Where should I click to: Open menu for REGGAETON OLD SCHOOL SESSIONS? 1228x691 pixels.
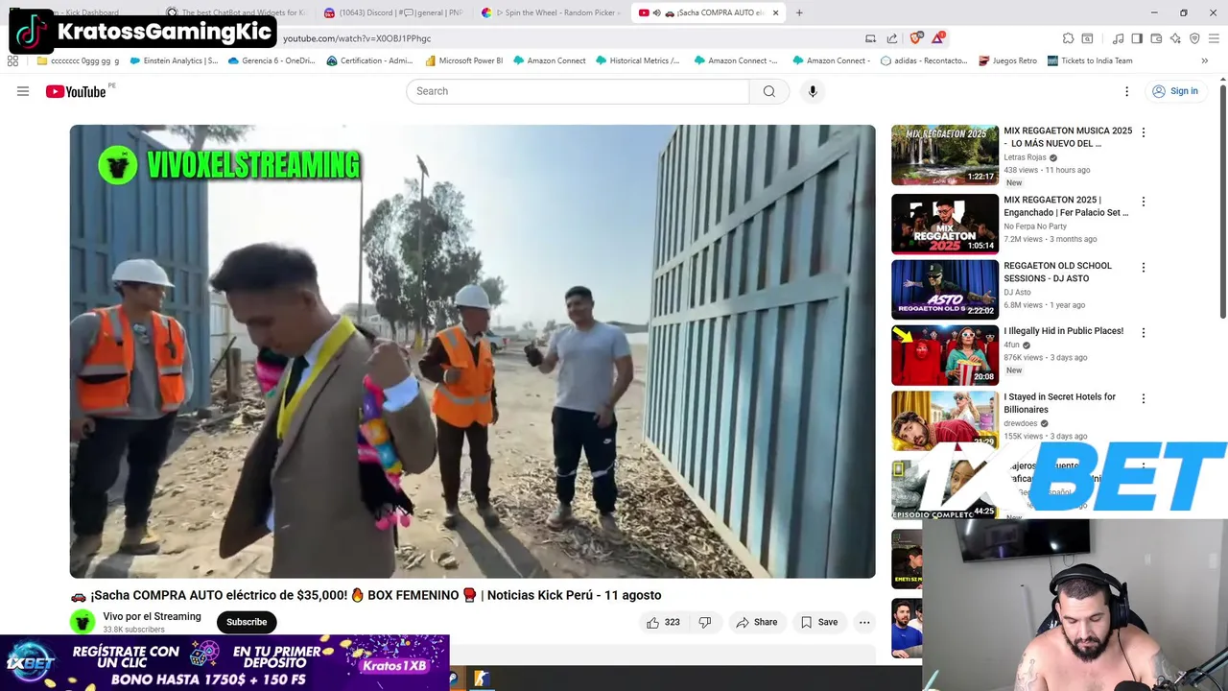click(1143, 267)
